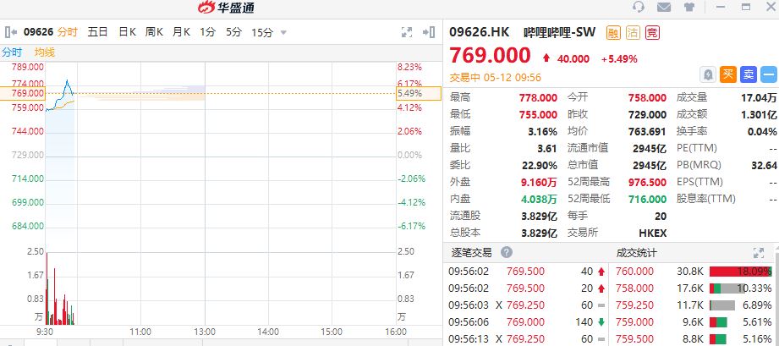Click the orange 买 buy button
Viewport: 779px width, 346px height.
coord(728,75)
